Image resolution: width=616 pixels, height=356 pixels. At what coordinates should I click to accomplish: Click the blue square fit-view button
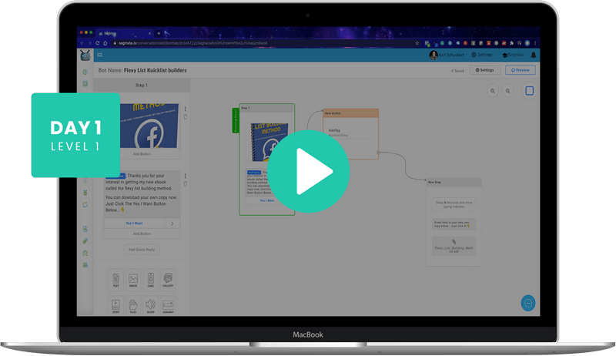(529, 91)
